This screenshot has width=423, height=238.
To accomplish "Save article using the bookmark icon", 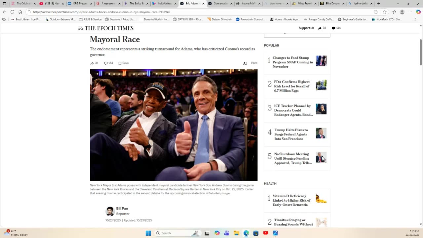I will [120, 63].
